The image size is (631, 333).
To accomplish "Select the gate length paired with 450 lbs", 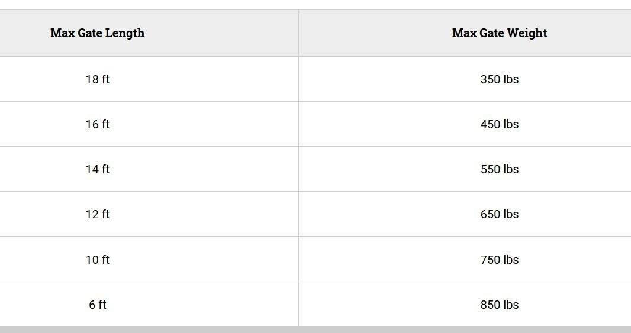I will coord(98,124).
